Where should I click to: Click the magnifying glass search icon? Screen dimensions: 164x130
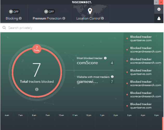click(4, 28)
